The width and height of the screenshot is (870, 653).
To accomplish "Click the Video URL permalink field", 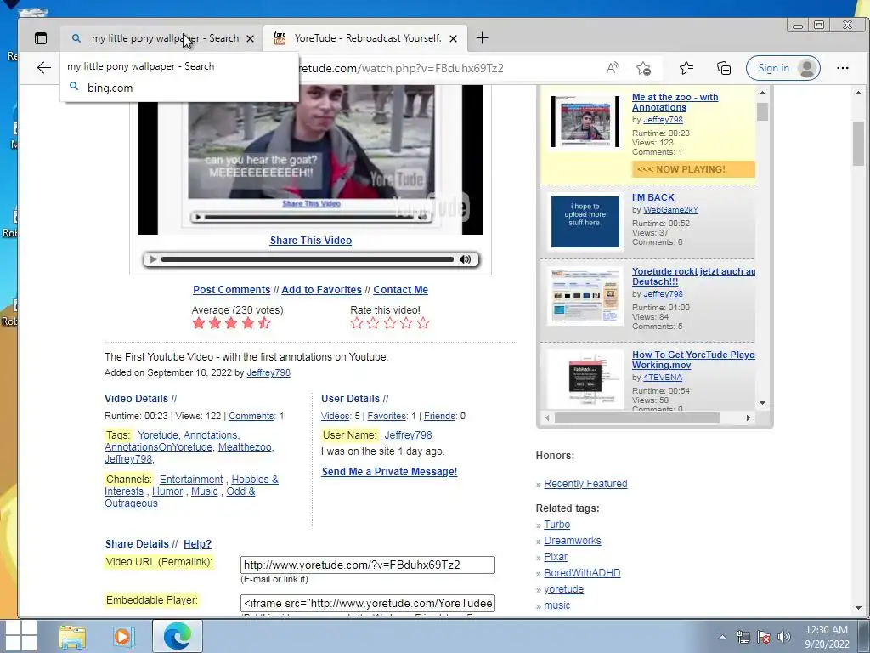I will pyautogui.click(x=367, y=565).
